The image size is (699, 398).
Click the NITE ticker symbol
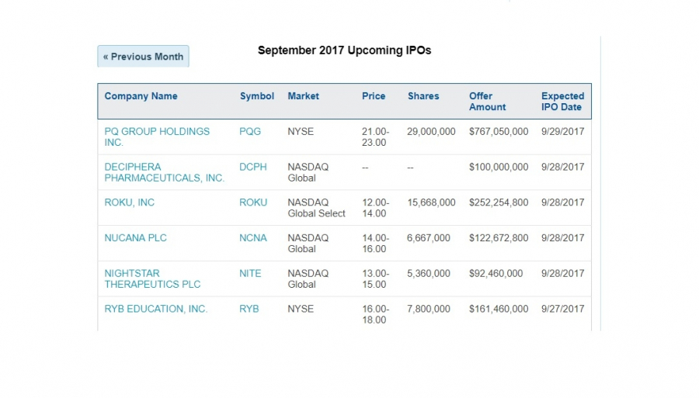pos(250,274)
